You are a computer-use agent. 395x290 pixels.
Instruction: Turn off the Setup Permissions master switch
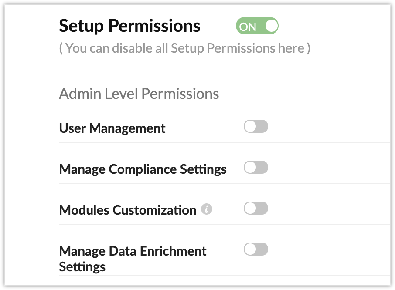pyautogui.click(x=257, y=26)
